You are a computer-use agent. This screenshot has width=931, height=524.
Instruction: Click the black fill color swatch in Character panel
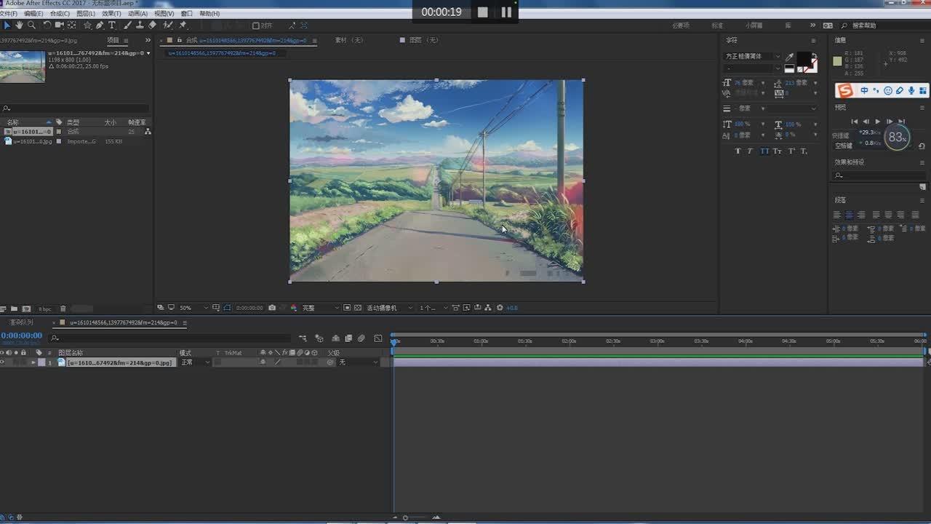tap(803, 58)
